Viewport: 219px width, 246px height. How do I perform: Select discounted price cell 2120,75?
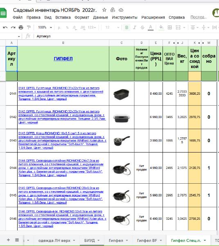(194, 168)
